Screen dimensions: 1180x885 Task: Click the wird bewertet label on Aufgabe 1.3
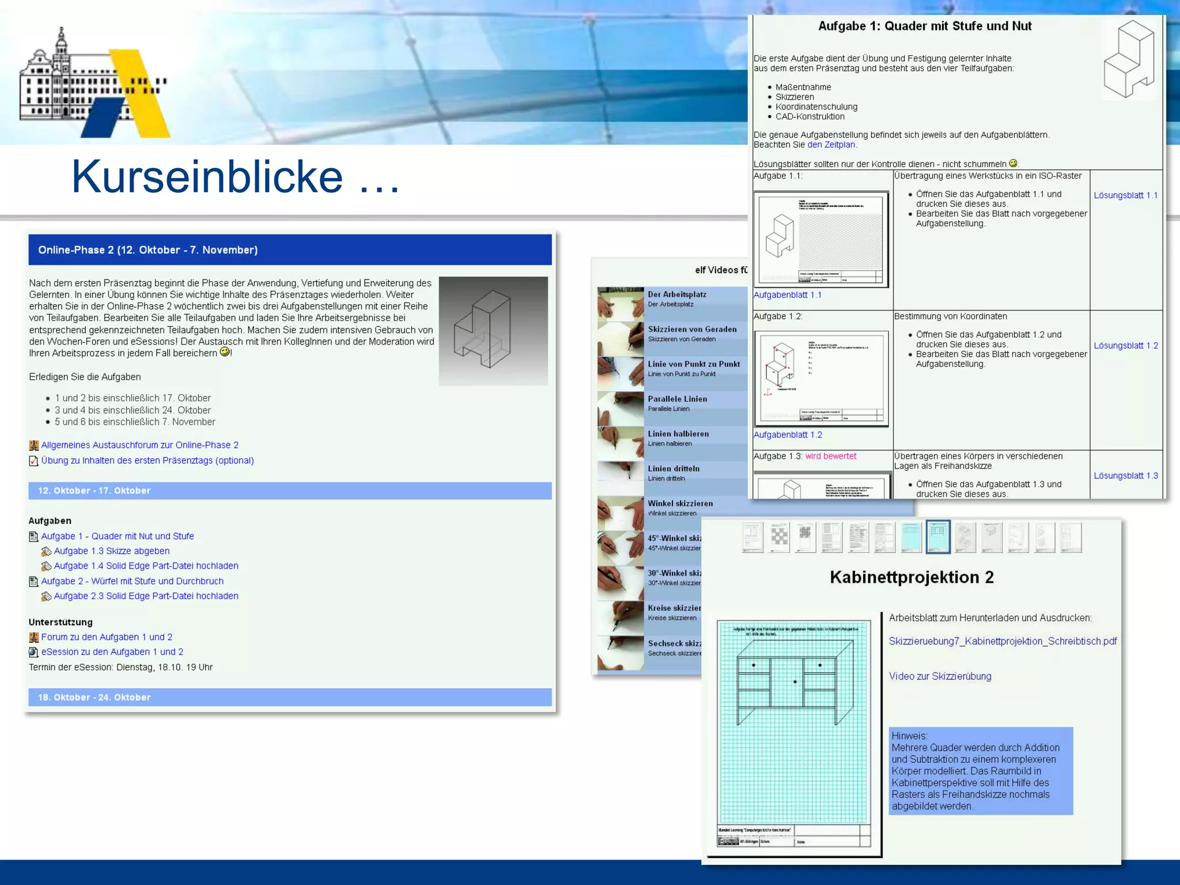point(830,456)
